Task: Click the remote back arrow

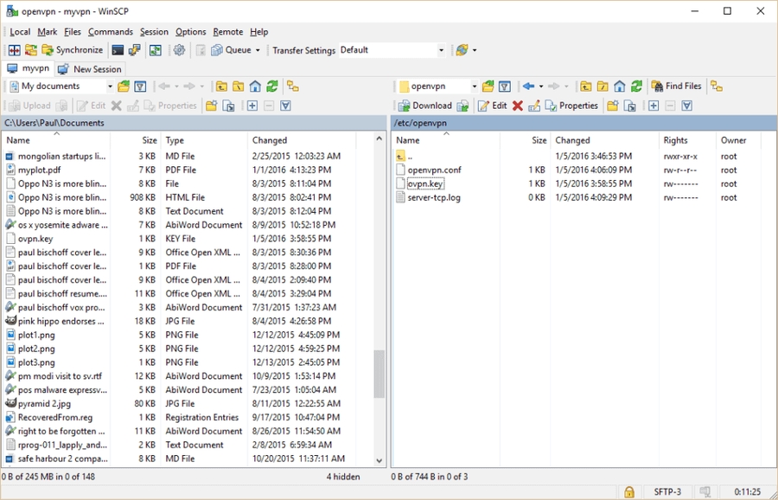Action: tap(528, 87)
